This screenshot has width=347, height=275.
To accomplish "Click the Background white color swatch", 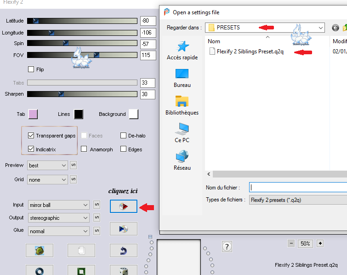I will point(134,114).
